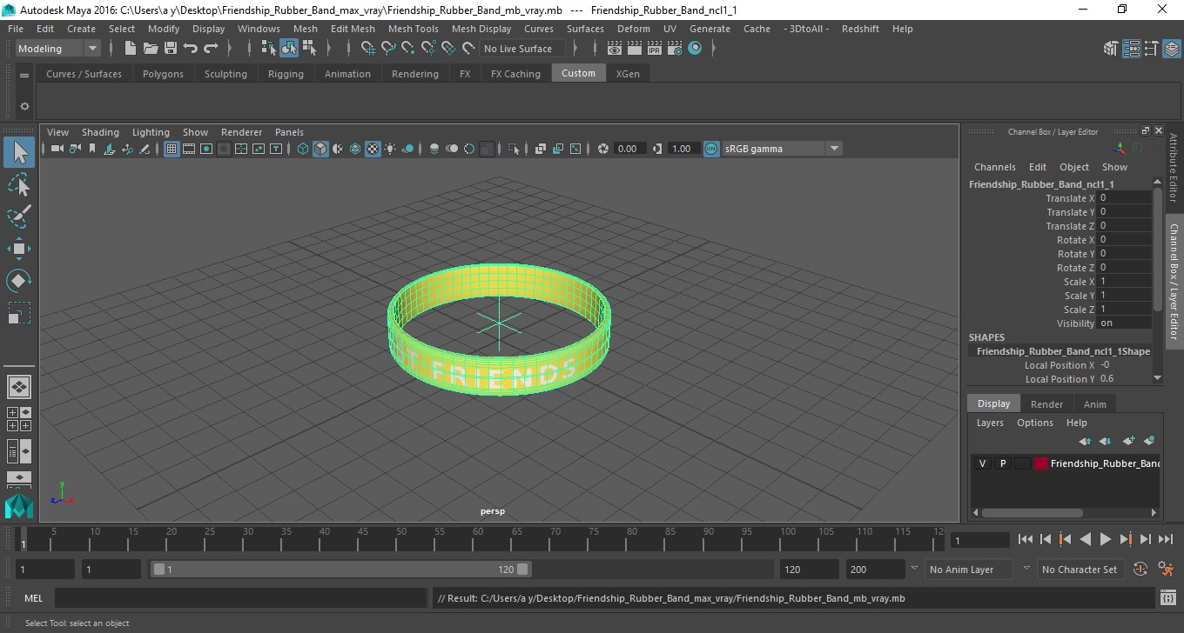Activate the Move tool

coord(19,249)
